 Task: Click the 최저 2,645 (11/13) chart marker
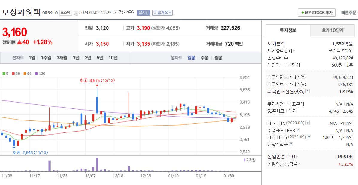point(30,152)
